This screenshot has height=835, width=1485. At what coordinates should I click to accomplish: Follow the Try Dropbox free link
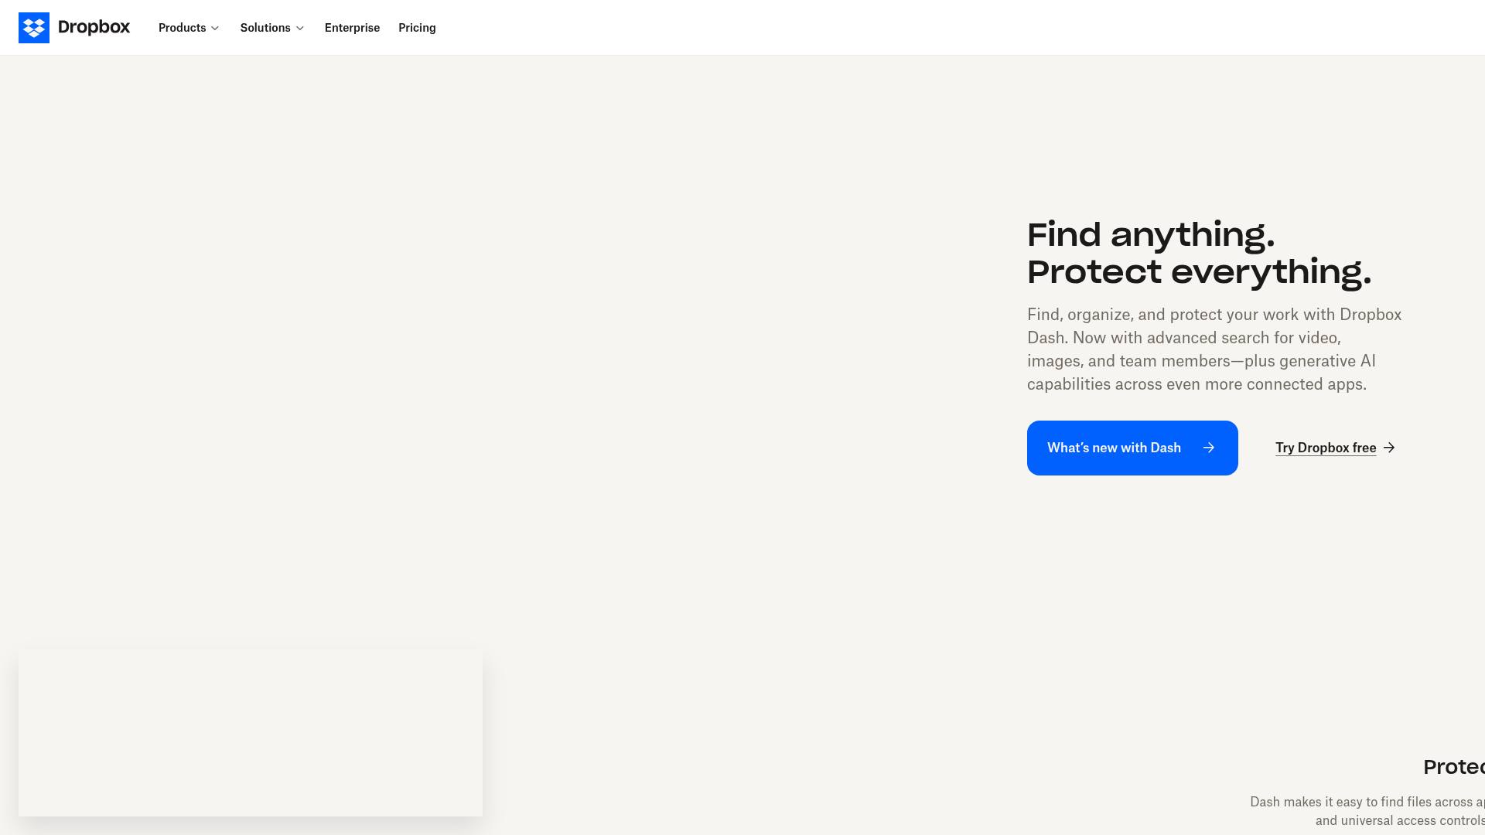[1325, 448]
